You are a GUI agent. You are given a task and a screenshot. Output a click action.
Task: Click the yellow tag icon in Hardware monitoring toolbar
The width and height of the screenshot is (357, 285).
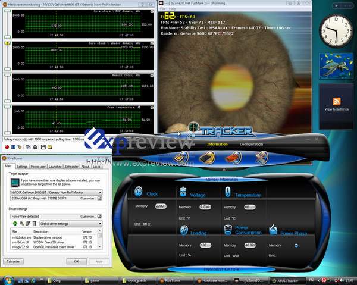click(x=20, y=147)
